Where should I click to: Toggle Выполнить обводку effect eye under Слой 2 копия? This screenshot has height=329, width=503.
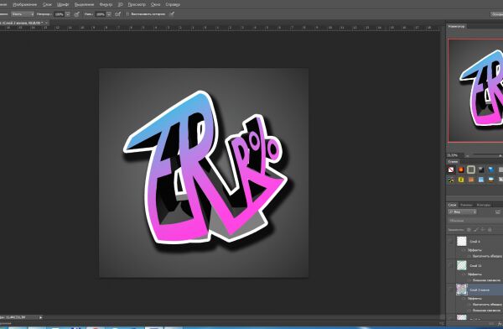point(469,305)
